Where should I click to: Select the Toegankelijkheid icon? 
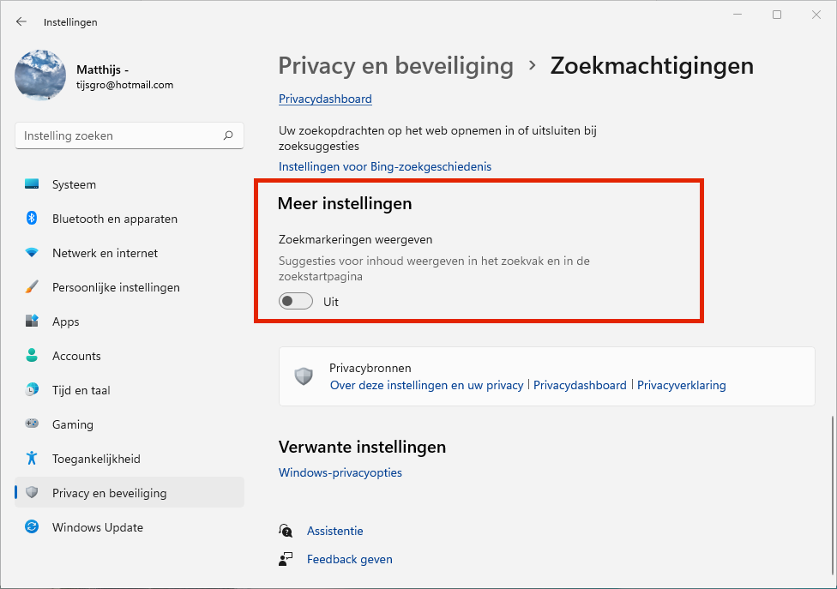pos(32,459)
